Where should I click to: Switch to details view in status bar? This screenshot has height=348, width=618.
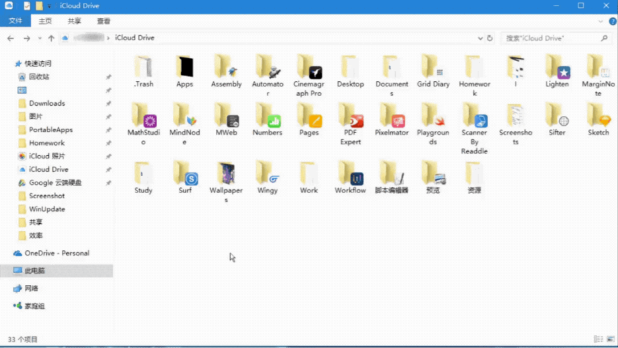pos(598,339)
